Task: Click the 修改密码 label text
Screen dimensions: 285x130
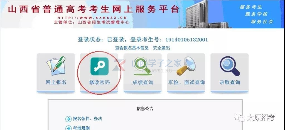Action: [x=99, y=82]
